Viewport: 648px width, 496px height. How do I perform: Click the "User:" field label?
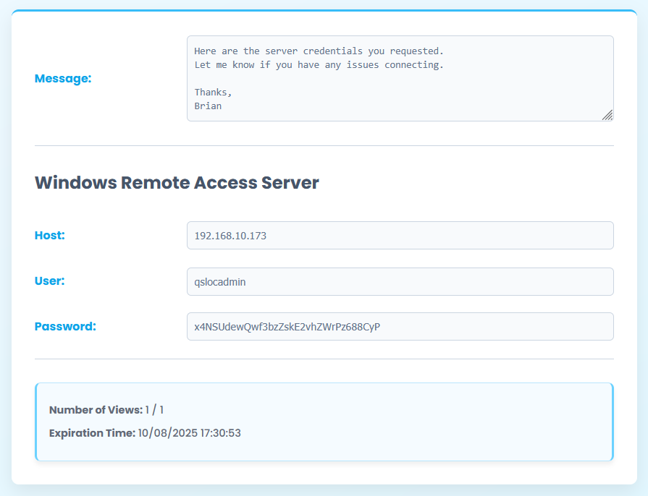(x=50, y=281)
